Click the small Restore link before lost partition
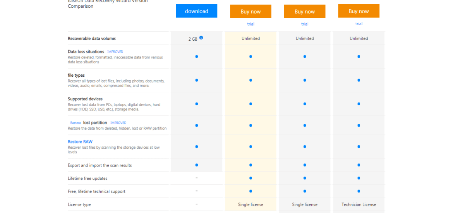Viewport: 453px width, 213px height. [75, 123]
